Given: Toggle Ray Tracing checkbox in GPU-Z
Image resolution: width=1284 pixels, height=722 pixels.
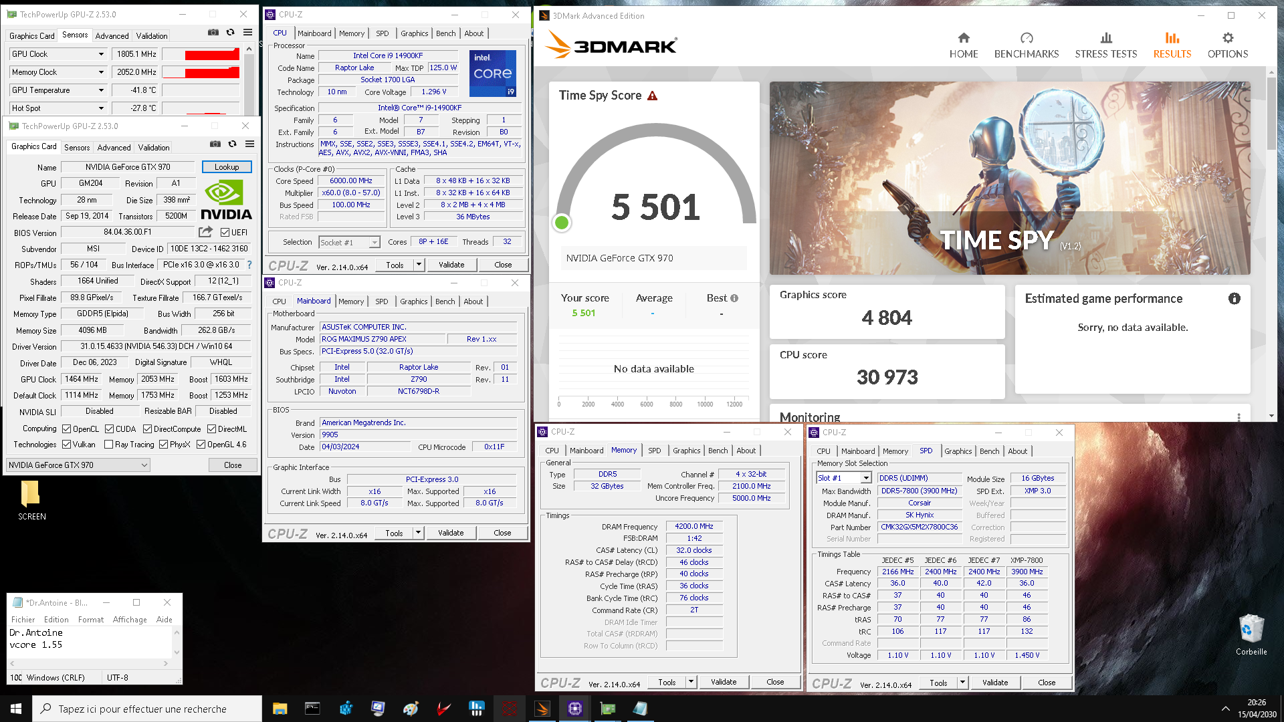Looking at the screenshot, I should 108,445.
